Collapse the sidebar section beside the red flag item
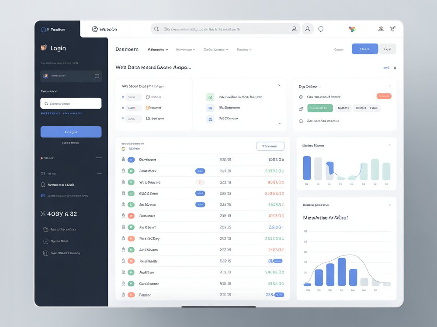 point(99,158)
